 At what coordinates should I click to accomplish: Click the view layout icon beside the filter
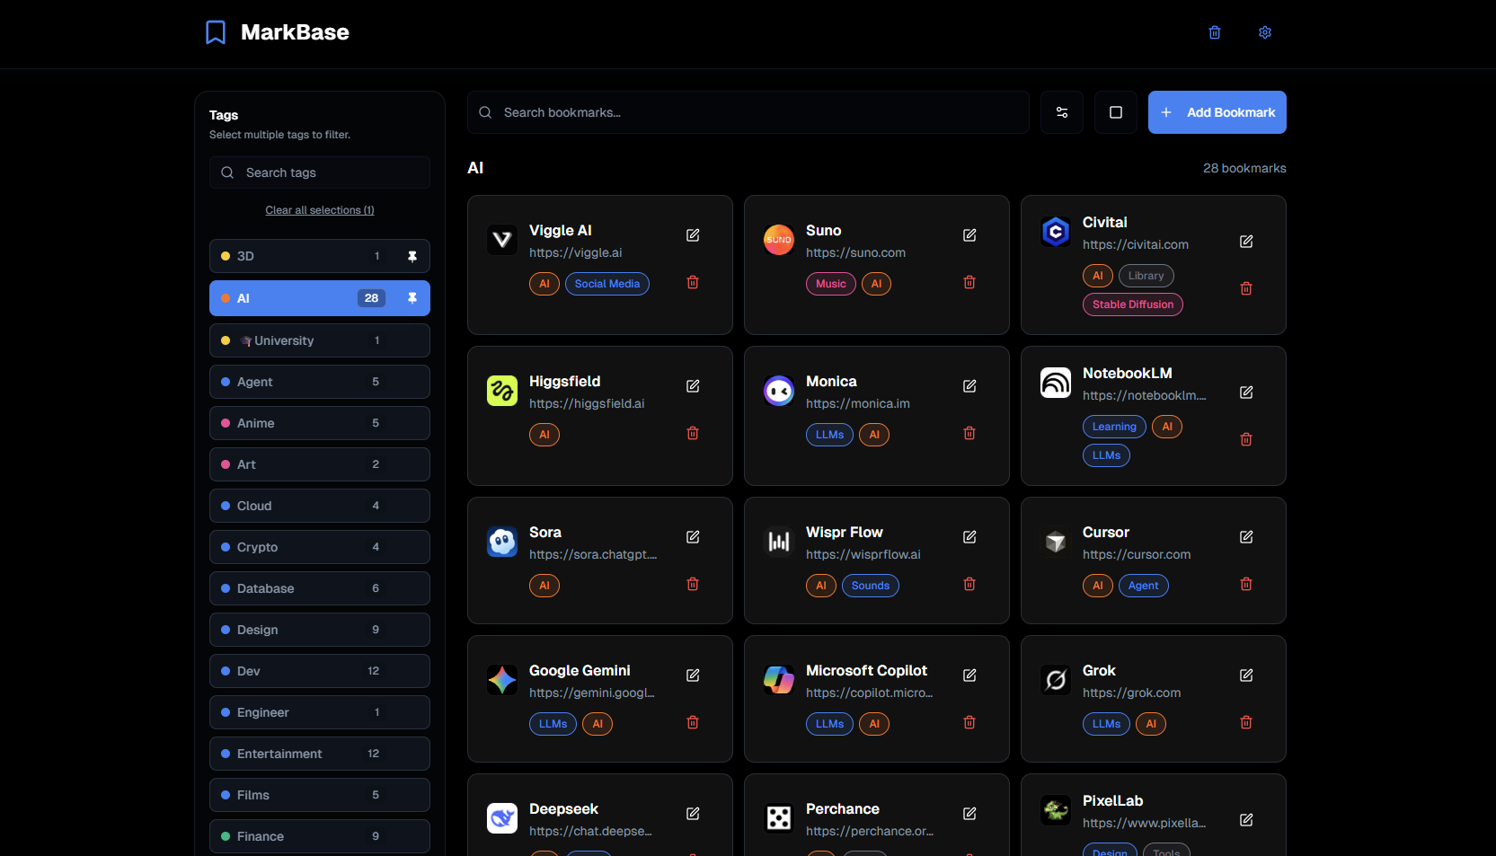coord(1115,112)
